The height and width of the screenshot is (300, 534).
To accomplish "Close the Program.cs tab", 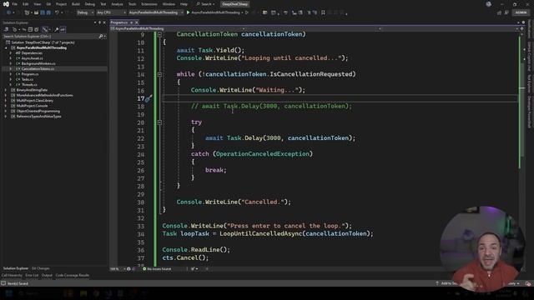I will (137, 22).
